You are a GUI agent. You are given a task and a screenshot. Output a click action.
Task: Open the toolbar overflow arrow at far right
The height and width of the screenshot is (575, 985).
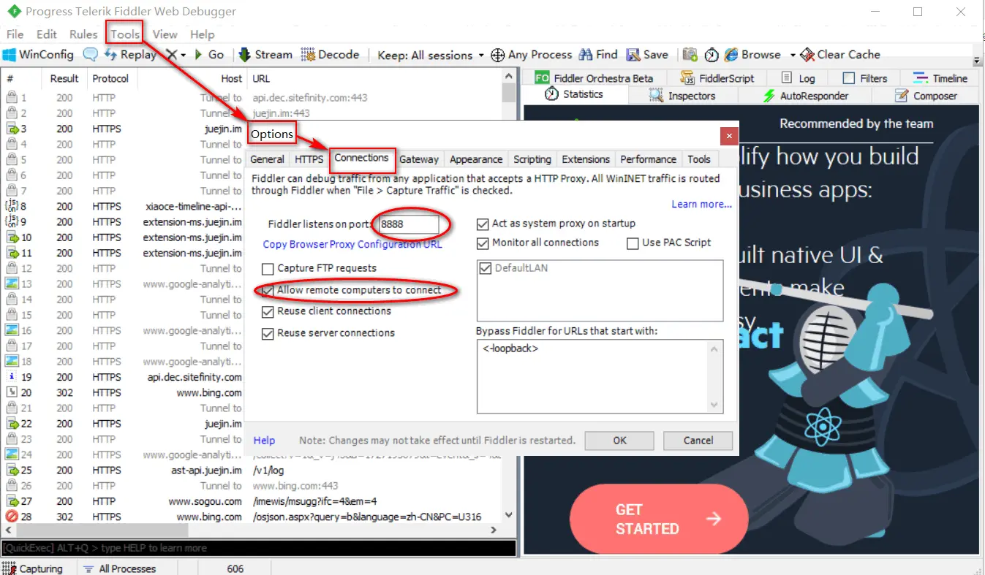[978, 61]
